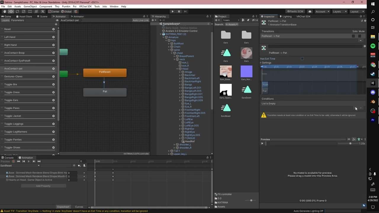Select the Hand tool in Unity toolbar
The image size is (379, 213).
(x=4, y=12)
